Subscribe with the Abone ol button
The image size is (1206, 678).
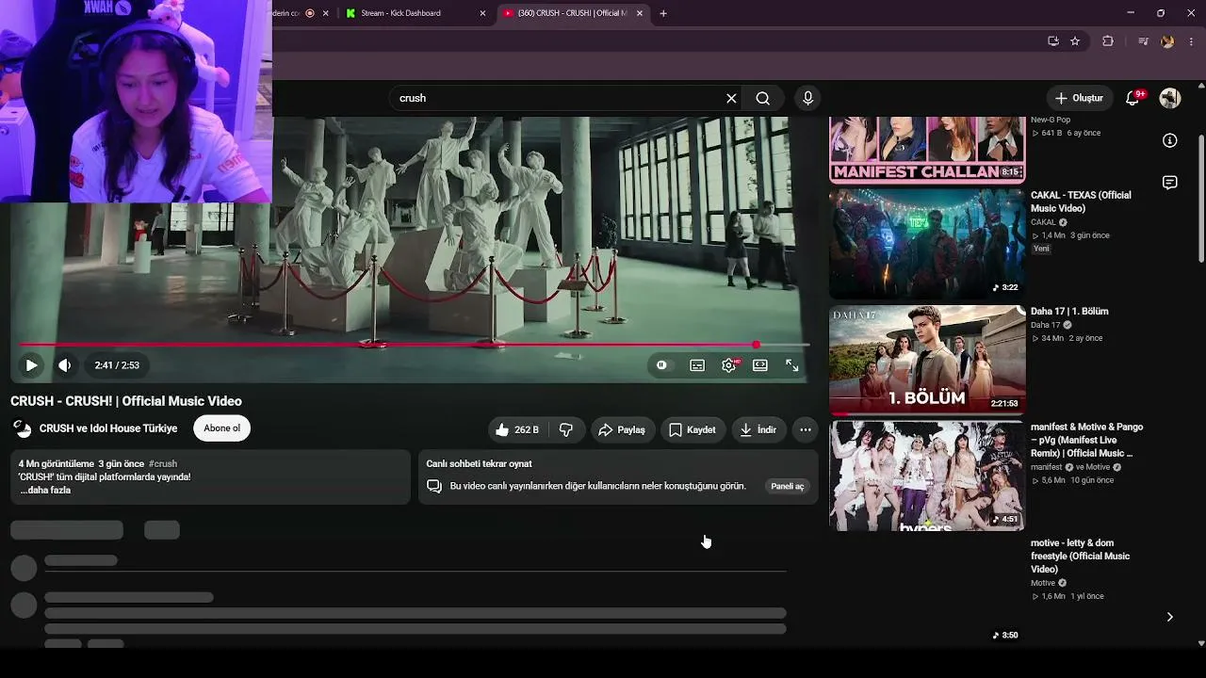pyautogui.click(x=221, y=428)
